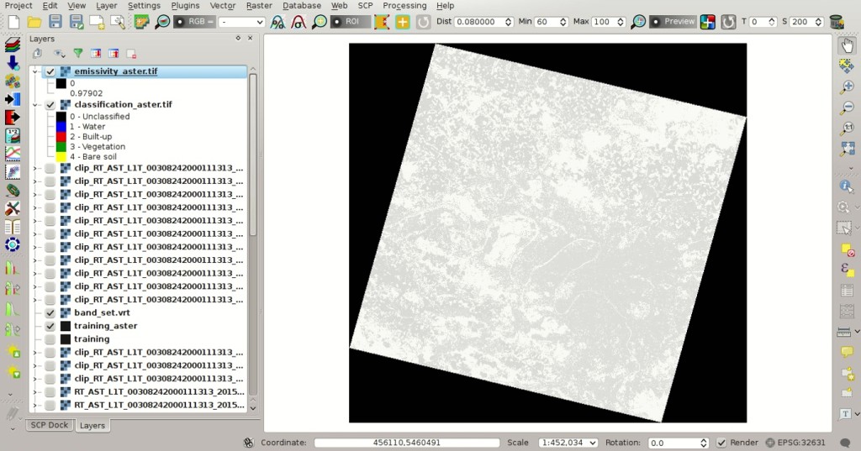
Task: Select the Identify Features tool
Action: click(846, 186)
